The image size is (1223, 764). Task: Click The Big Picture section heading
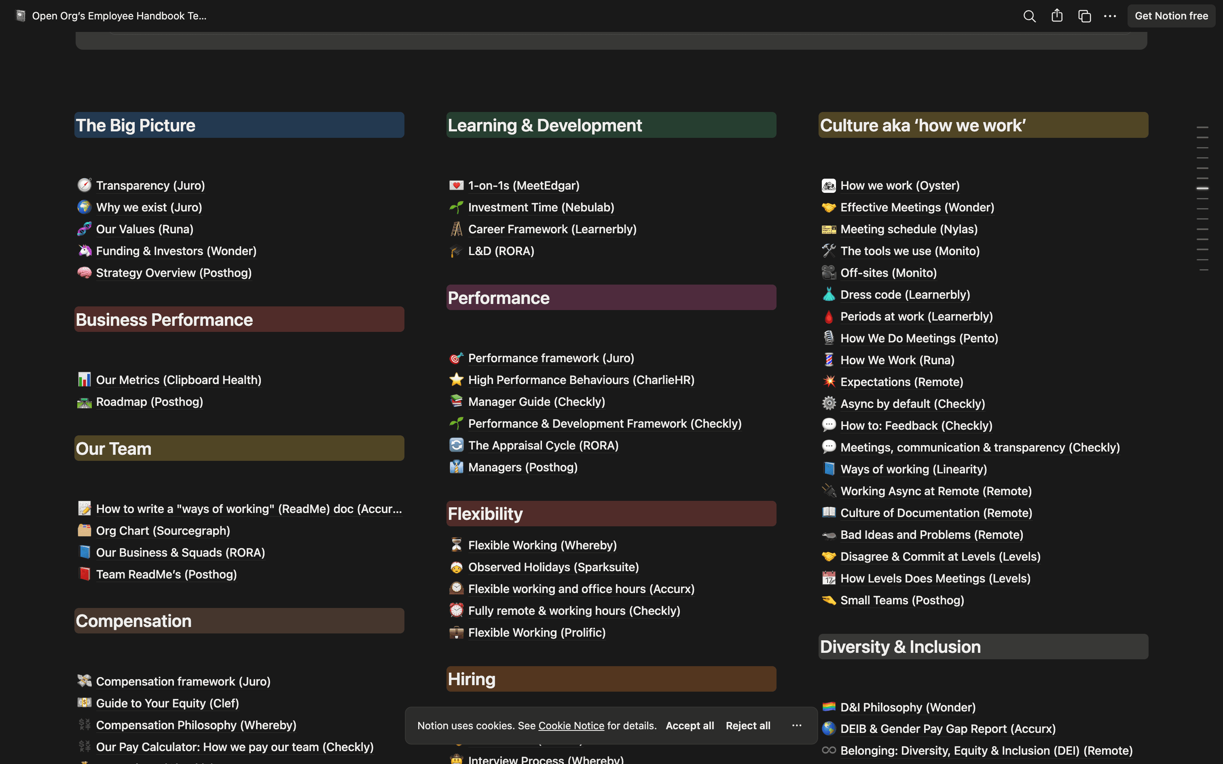239,125
